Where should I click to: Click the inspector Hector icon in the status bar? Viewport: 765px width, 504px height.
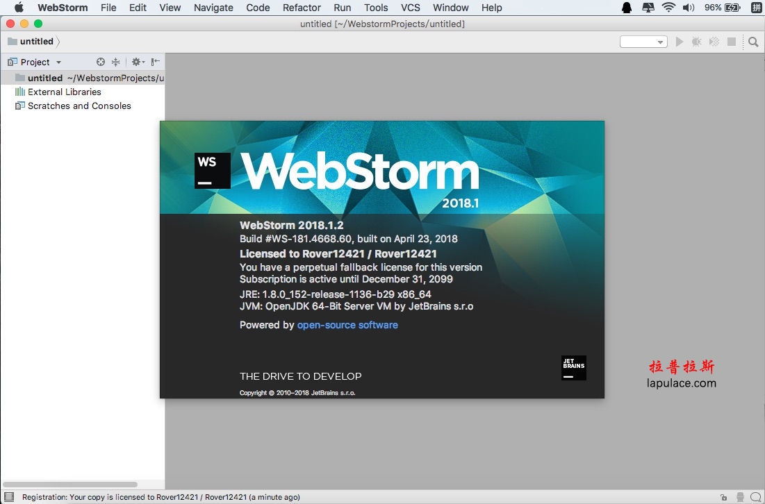pos(740,497)
